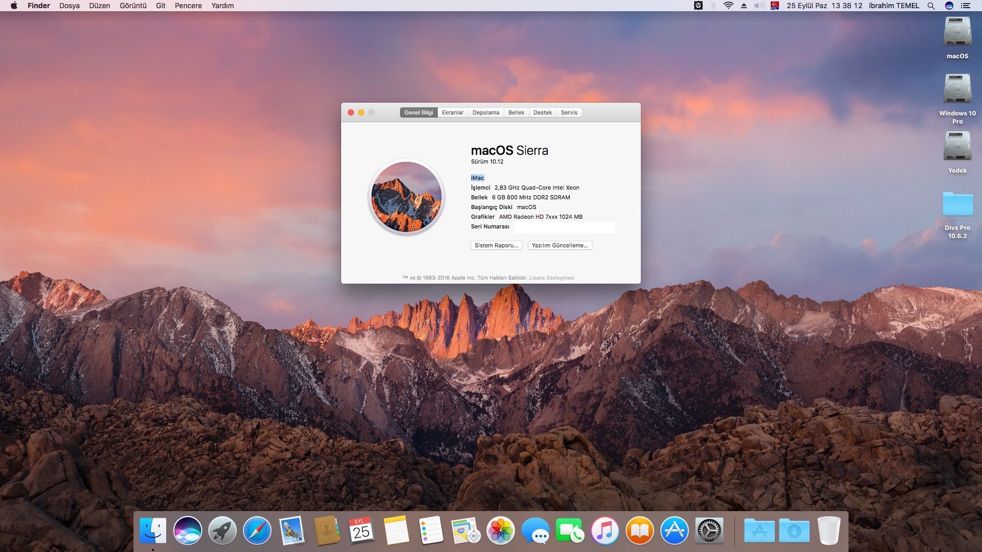Click the Yazılım Güncelleme button

pyautogui.click(x=560, y=245)
